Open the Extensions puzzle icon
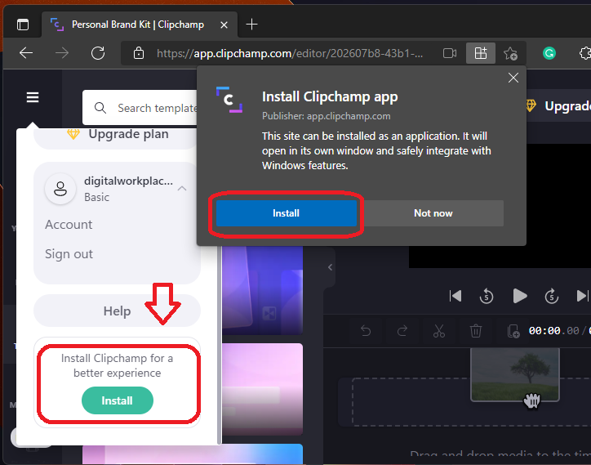591x465 pixels. (x=584, y=53)
